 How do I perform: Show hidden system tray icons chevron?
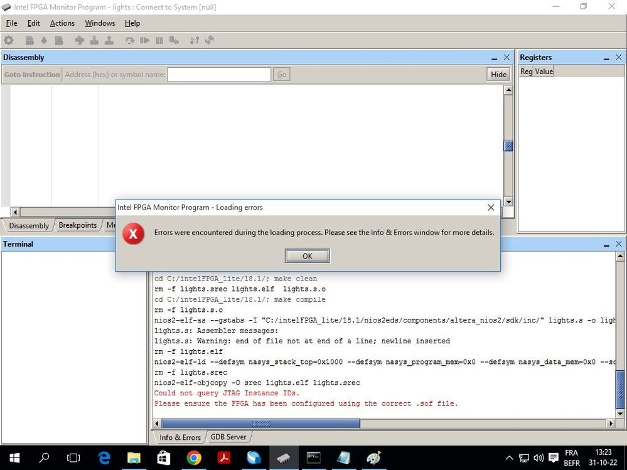point(509,458)
